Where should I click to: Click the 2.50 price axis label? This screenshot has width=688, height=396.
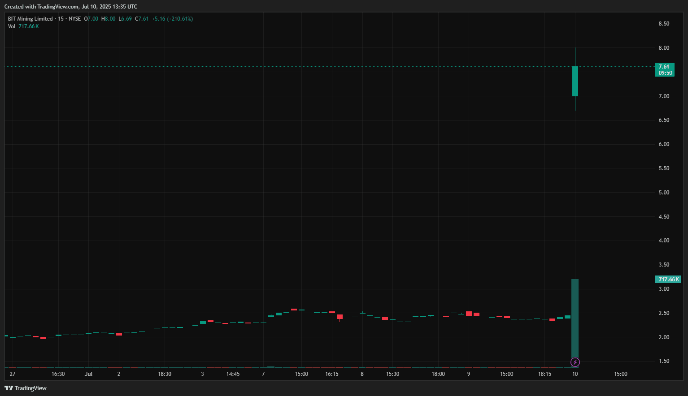click(x=664, y=313)
